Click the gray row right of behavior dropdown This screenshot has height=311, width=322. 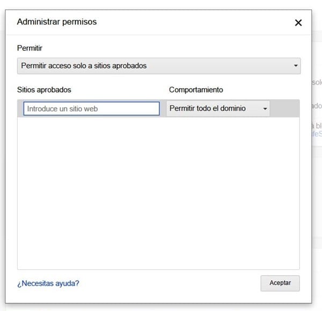[284, 109]
